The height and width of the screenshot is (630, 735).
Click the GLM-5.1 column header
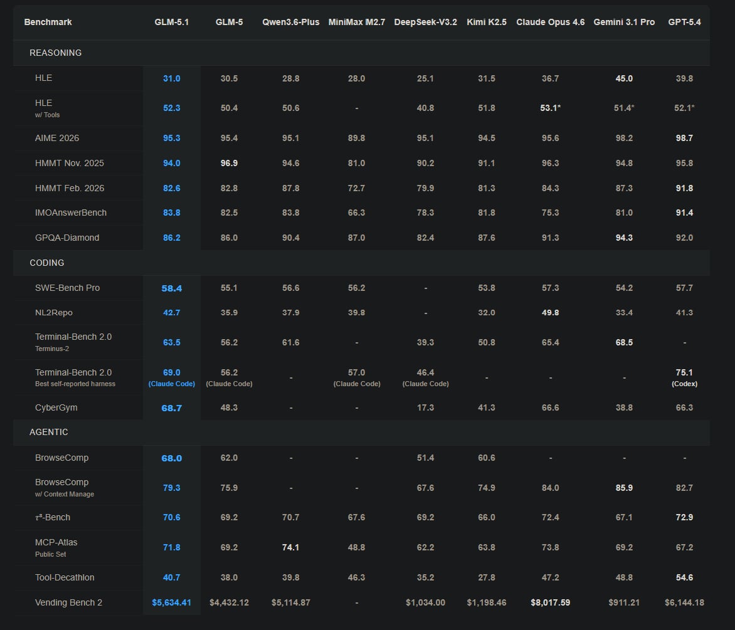(171, 22)
